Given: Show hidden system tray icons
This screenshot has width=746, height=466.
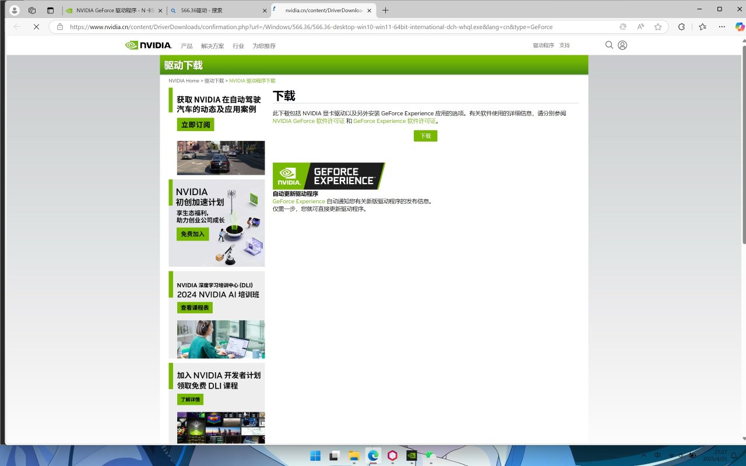Looking at the screenshot, I should click(x=643, y=456).
